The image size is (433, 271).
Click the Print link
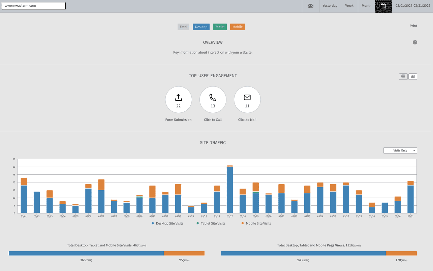point(413,26)
